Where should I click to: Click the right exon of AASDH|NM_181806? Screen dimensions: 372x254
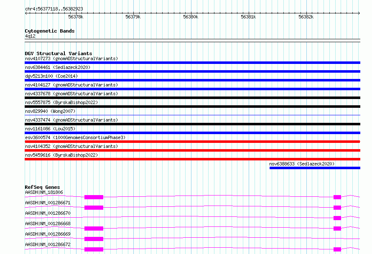pos(337,197)
